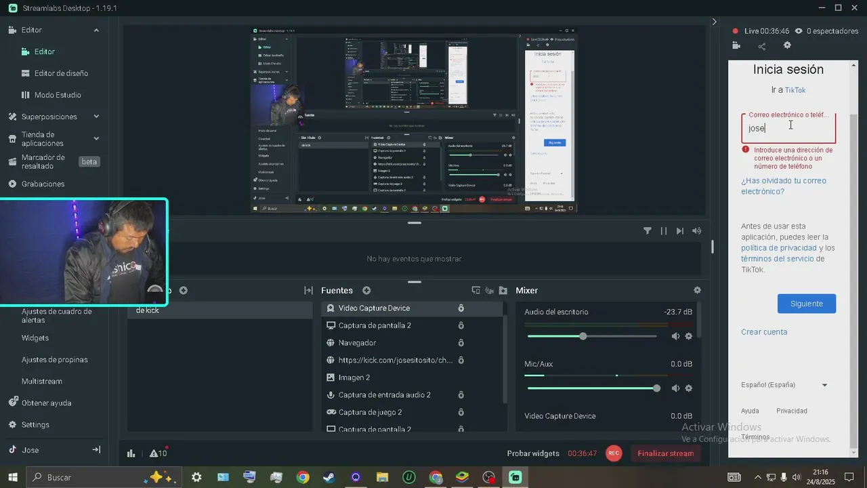Toggle lock on Captura de entrada audio 2

click(x=461, y=394)
